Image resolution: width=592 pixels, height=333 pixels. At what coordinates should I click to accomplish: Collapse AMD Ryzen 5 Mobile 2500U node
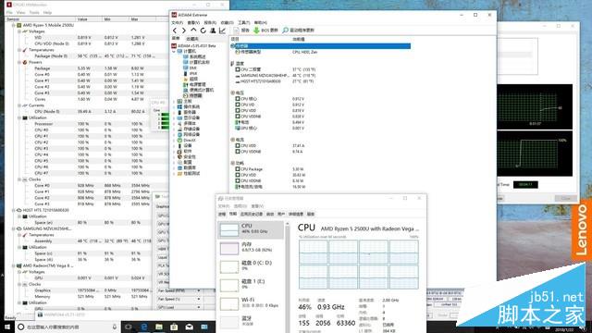[14, 25]
